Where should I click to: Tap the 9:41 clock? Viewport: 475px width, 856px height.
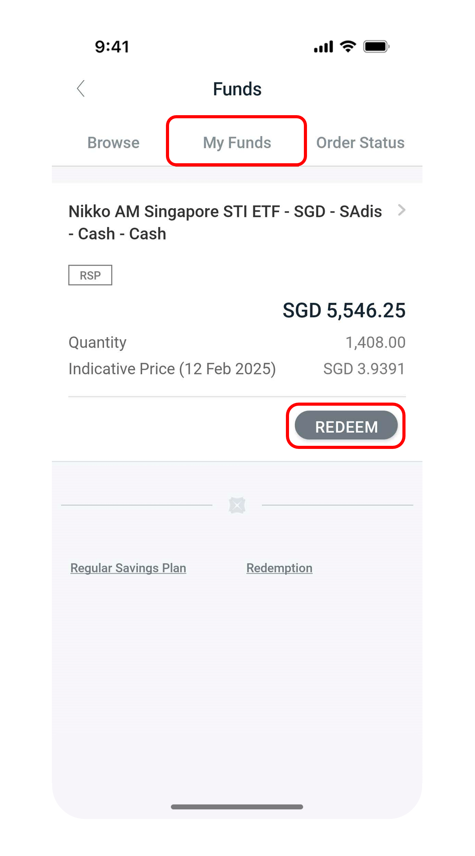112,47
